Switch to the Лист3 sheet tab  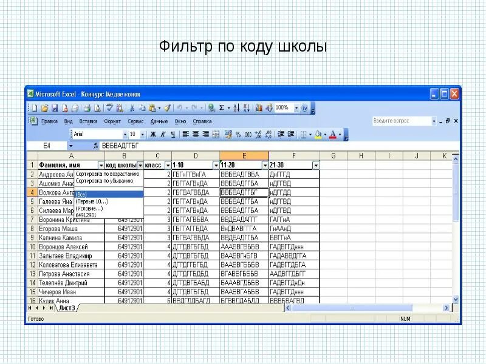click(67, 308)
